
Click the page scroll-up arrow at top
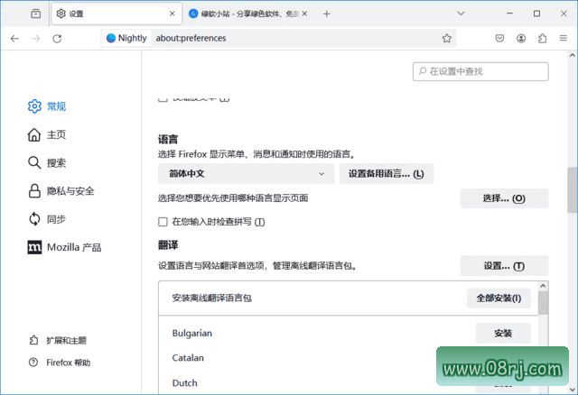pyautogui.click(x=572, y=55)
